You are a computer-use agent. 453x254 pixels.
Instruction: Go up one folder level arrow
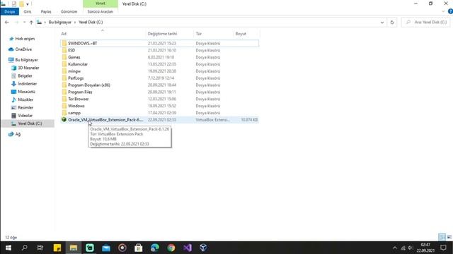pyautogui.click(x=31, y=22)
